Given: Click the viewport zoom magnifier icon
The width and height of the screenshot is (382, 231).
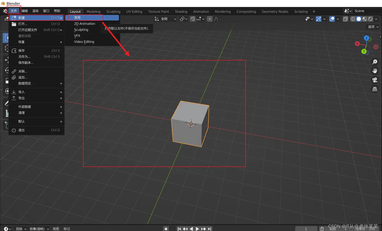Looking at the screenshot, I should point(375,62).
